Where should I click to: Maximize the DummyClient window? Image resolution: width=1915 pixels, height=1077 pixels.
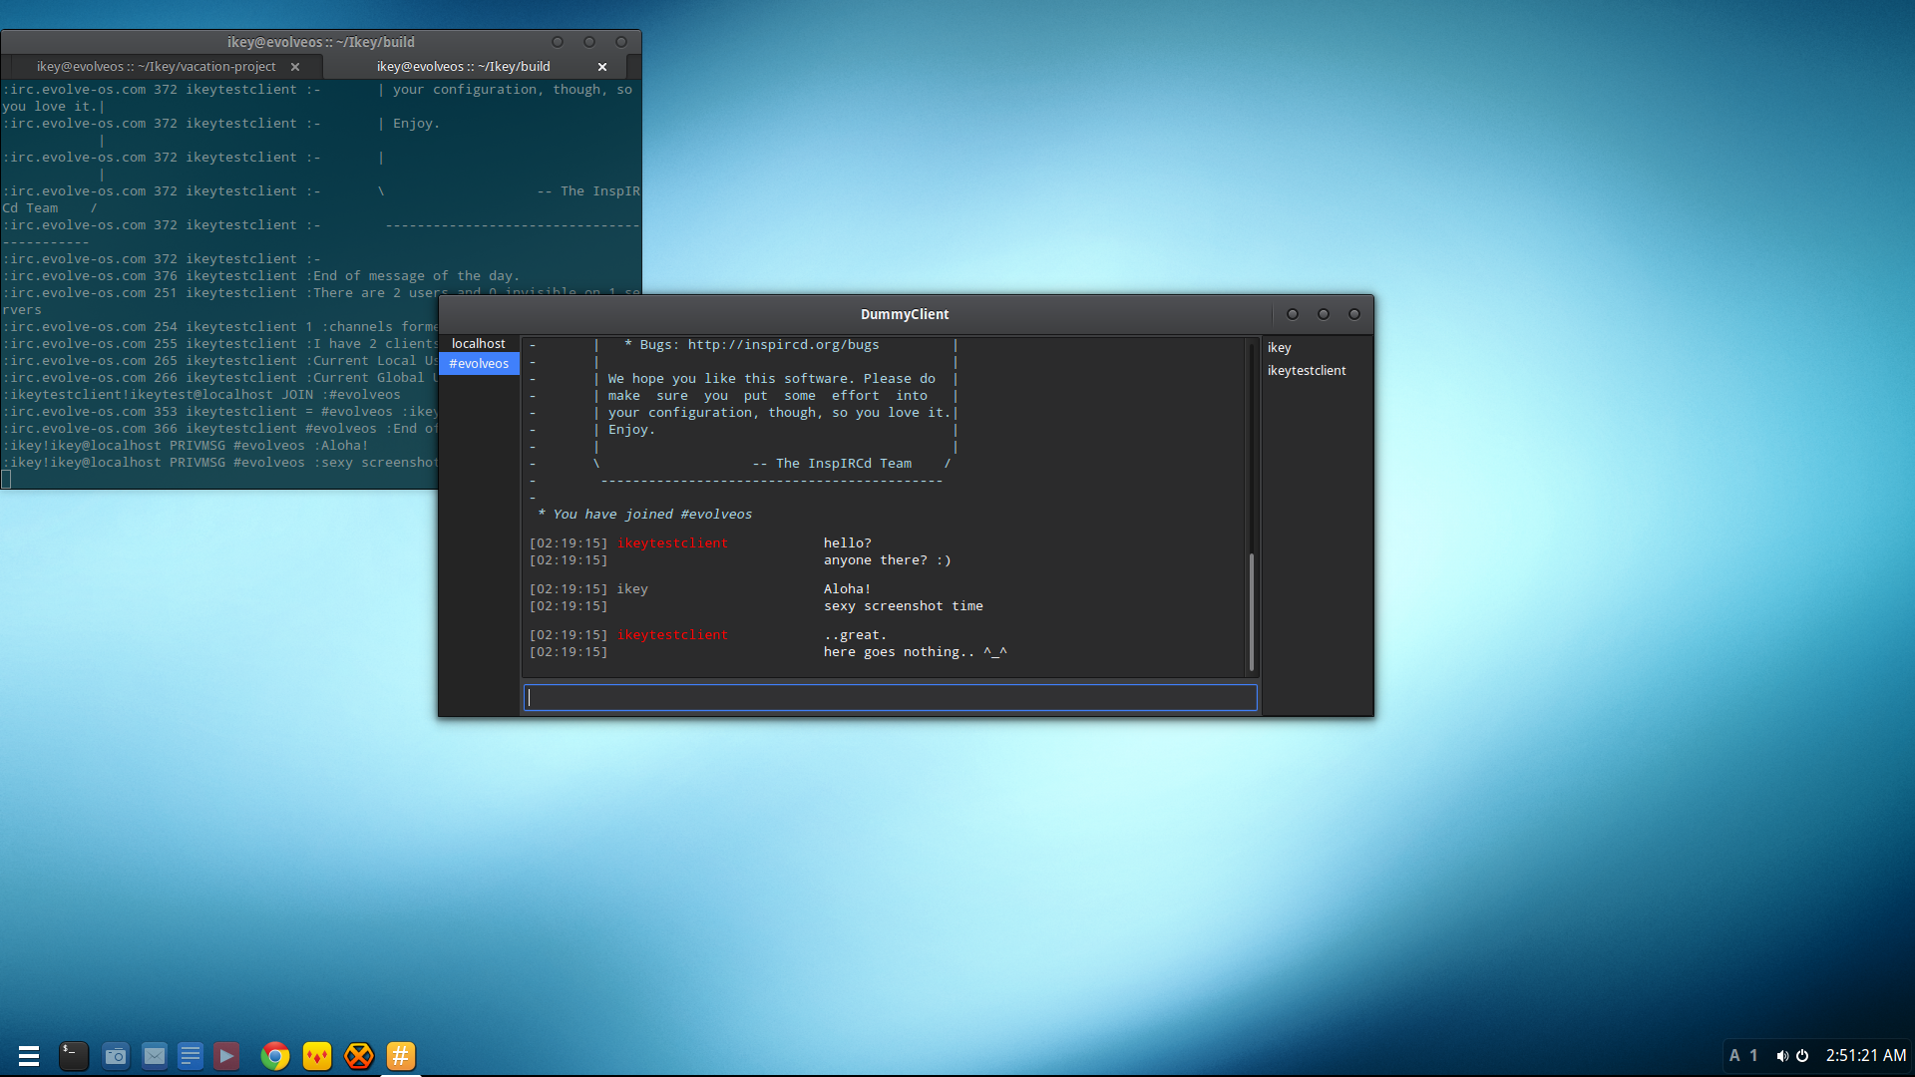pos(1324,314)
